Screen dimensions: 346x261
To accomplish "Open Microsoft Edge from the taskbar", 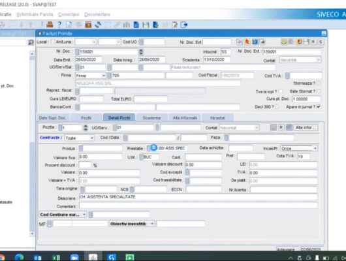I will point(20,257).
